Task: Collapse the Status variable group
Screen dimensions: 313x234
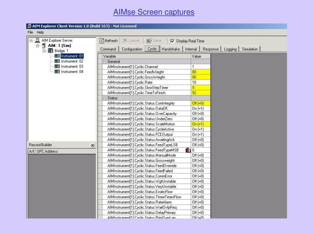Action: (105, 98)
